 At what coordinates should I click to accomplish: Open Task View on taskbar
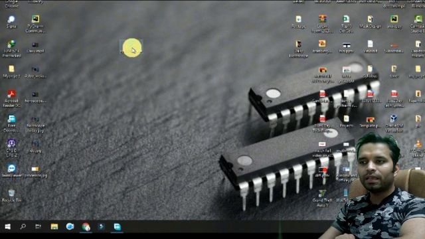tap(39, 226)
